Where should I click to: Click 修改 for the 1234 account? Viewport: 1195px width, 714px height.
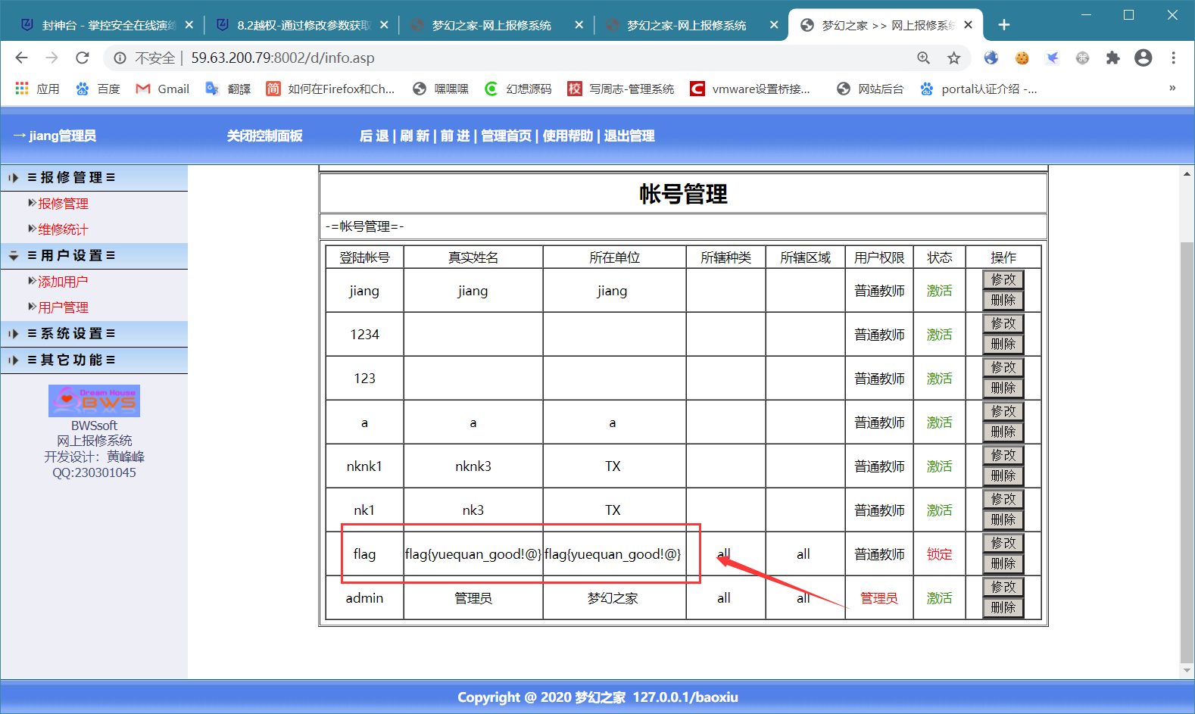tap(1003, 323)
